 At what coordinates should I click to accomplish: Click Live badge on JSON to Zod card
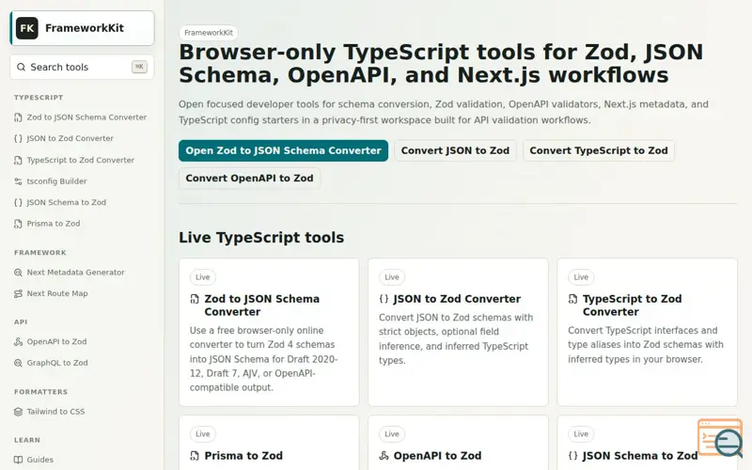pyautogui.click(x=392, y=277)
